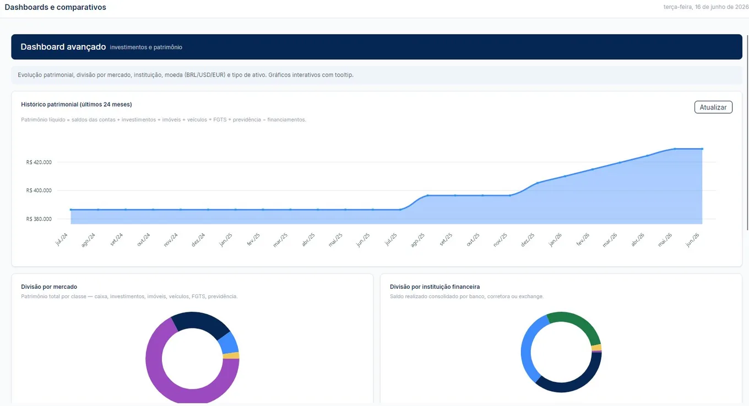This screenshot has width=749, height=406.
Task: Click the 'R$ 380.000' axis label
Action: tap(39, 219)
